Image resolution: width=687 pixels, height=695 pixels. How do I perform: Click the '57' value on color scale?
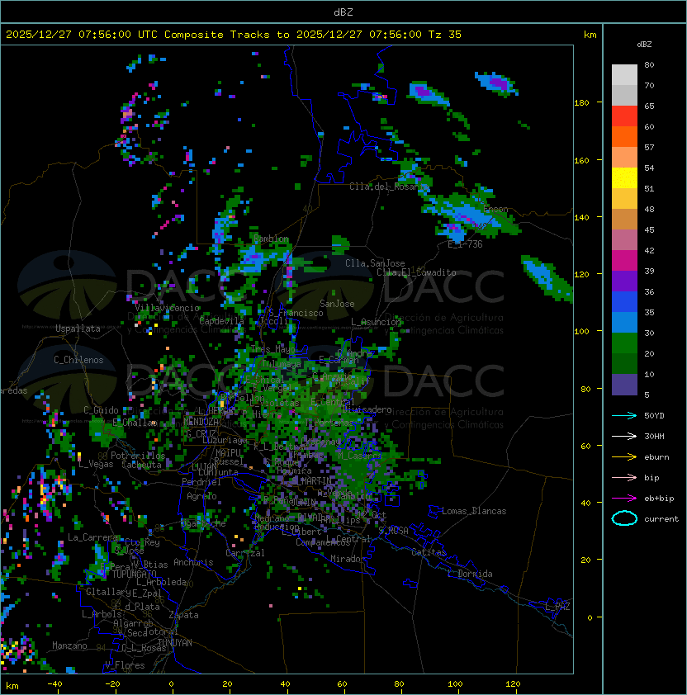point(649,147)
